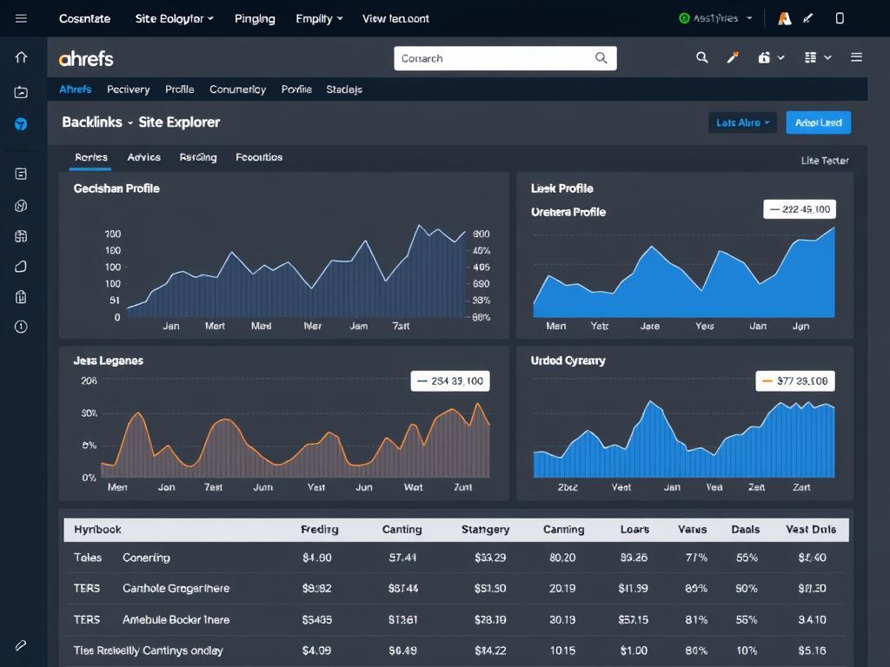Click the mobile device icon in top bar
This screenshot has height=667, width=890.
840,18
